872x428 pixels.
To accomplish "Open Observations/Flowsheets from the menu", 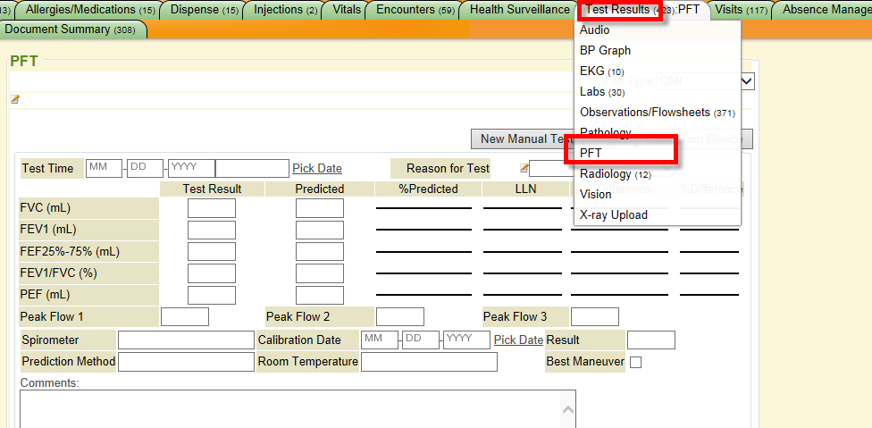I will (x=643, y=112).
